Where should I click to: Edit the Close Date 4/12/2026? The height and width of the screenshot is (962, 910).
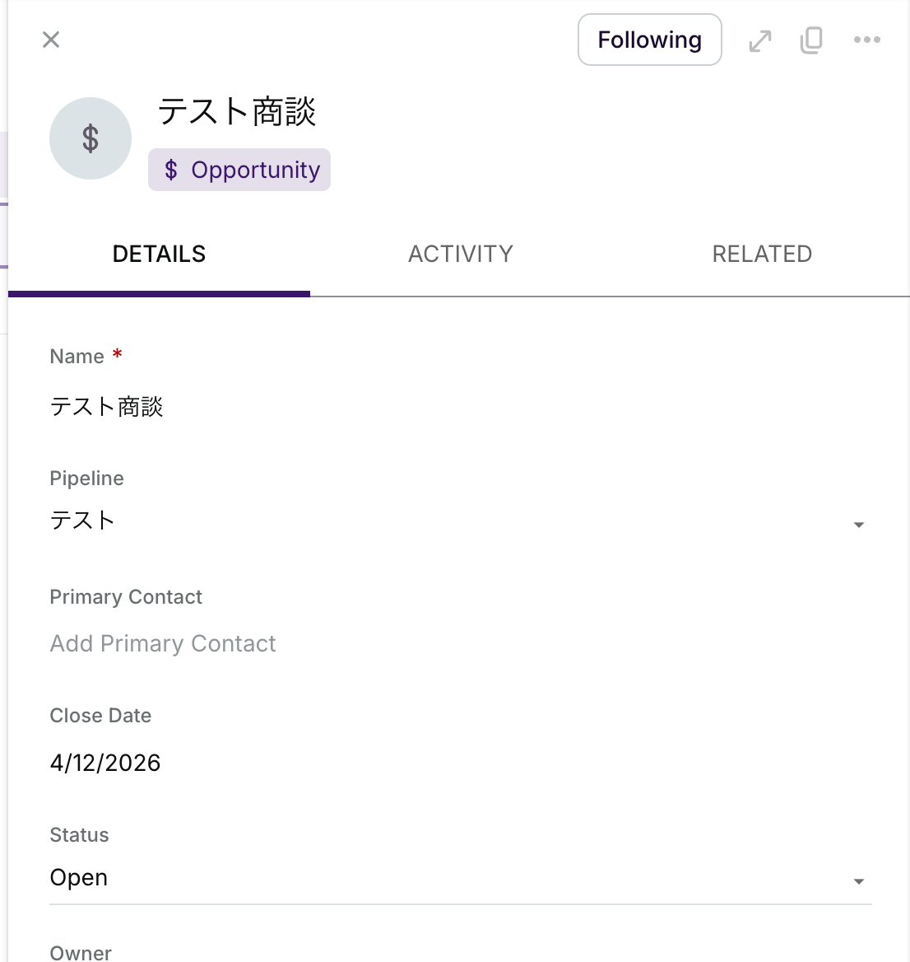point(105,763)
